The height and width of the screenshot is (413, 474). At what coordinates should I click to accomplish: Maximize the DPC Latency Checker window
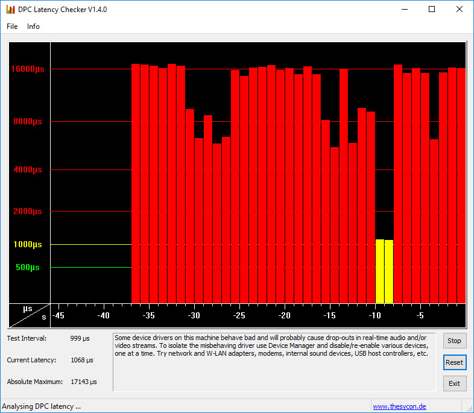(x=432, y=10)
